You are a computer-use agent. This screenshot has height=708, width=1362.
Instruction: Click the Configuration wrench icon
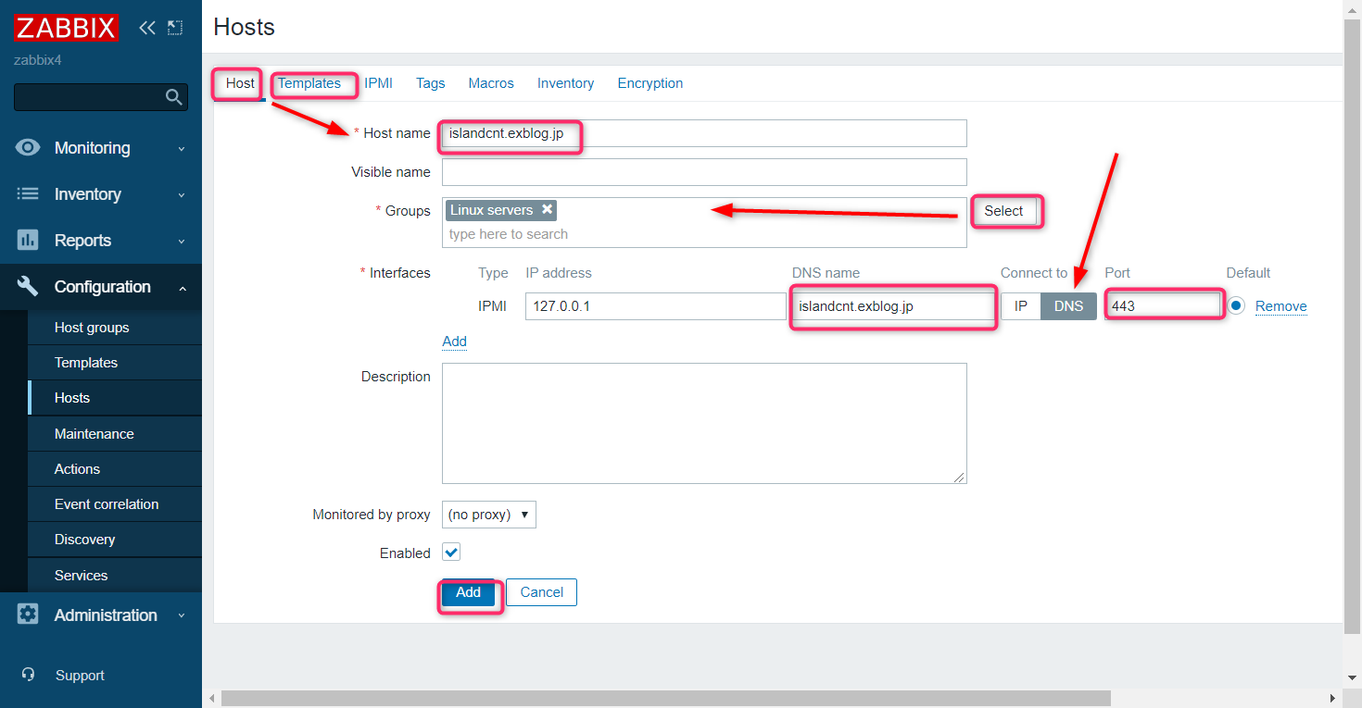28,287
